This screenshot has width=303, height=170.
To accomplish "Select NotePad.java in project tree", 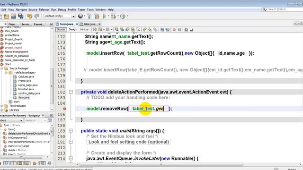I will click(26, 89).
